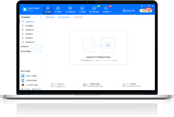174x117 pixels.
Task: Click the 迅捷PDF转换器 app logo
Action: (25, 9)
